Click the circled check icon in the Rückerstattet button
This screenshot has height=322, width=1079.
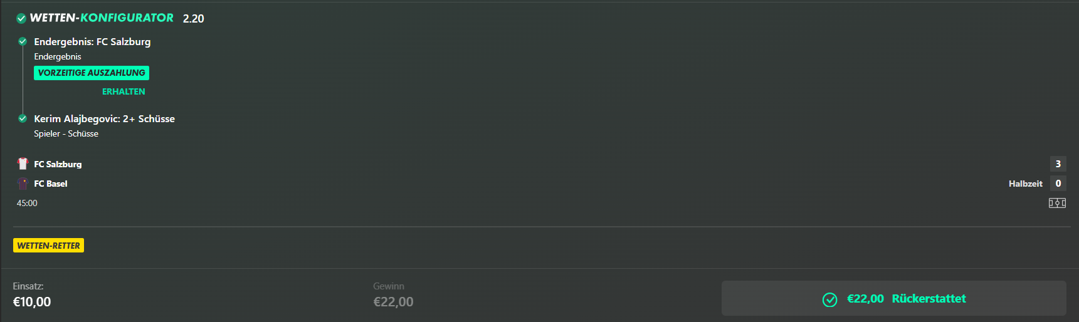point(829,299)
